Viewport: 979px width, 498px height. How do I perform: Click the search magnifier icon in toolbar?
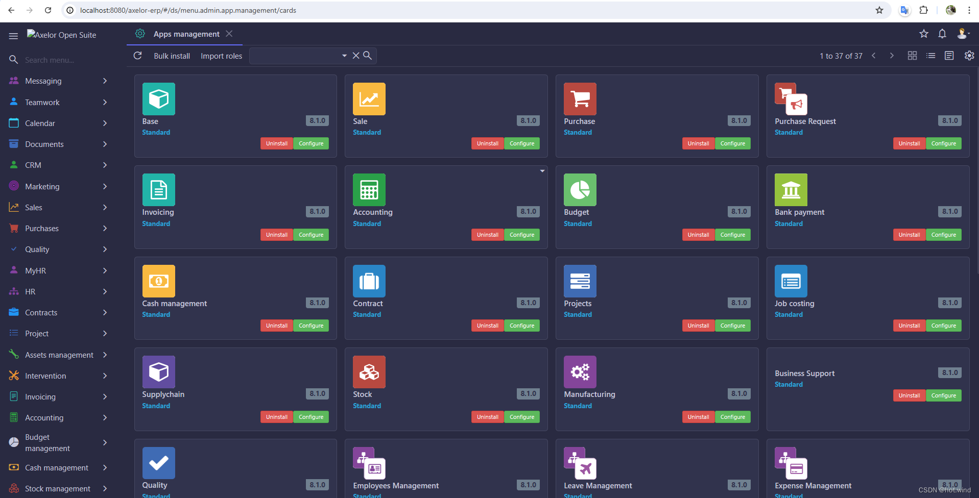click(x=367, y=55)
